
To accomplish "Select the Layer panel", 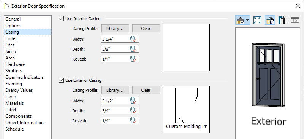I will (x=11, y=97).
